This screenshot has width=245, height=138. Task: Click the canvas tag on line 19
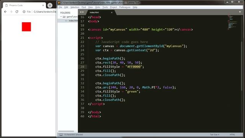click(140, 30)
